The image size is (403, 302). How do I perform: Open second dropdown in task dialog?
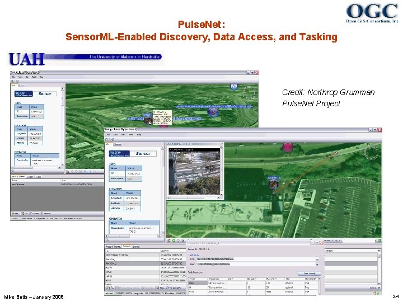click(x=317, y=264)
